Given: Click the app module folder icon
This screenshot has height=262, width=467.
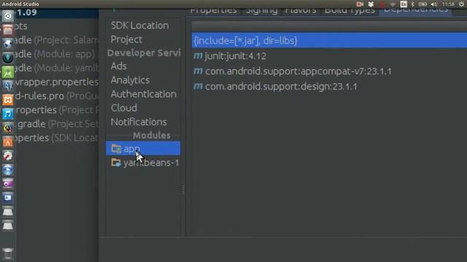Looking at the screenshot, I should 116,148.
